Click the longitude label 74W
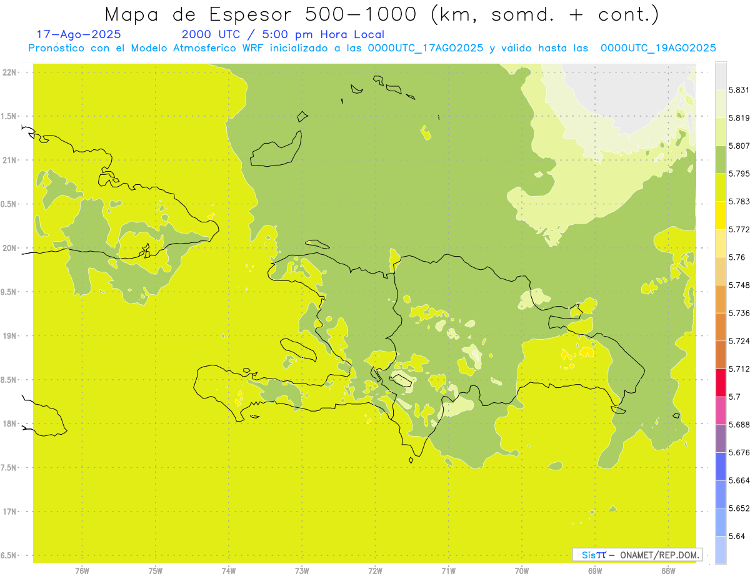Viewport: 750px width, 579px height. pos(229,570)
